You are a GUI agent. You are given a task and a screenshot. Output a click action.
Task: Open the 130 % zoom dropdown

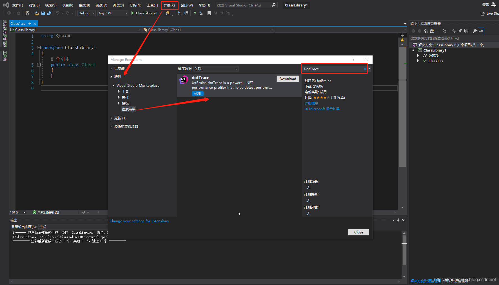(18, 212)
